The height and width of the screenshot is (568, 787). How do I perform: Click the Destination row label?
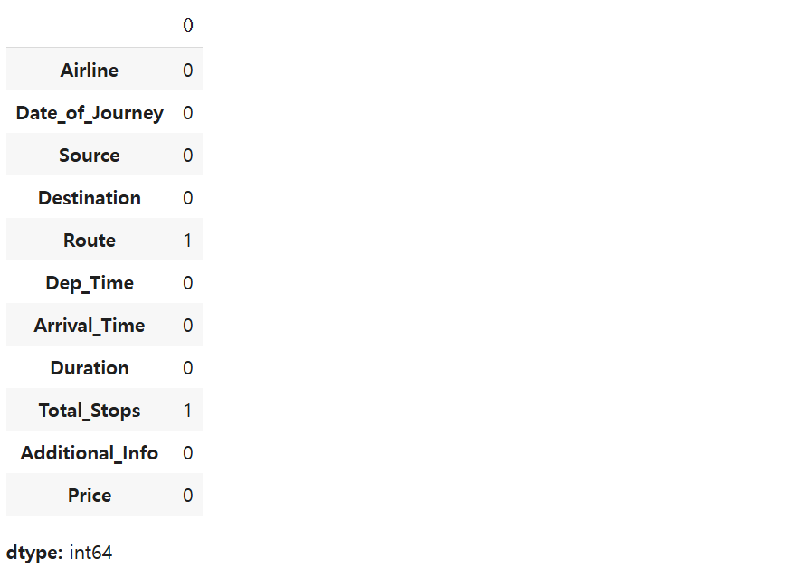tap(90, 198)
